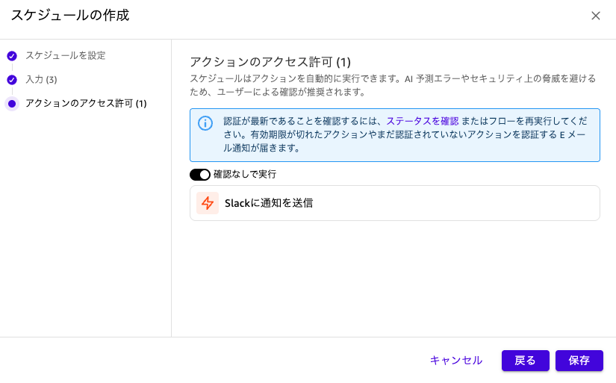Toggle the 確認なしで実行 switch

(200, 175)
